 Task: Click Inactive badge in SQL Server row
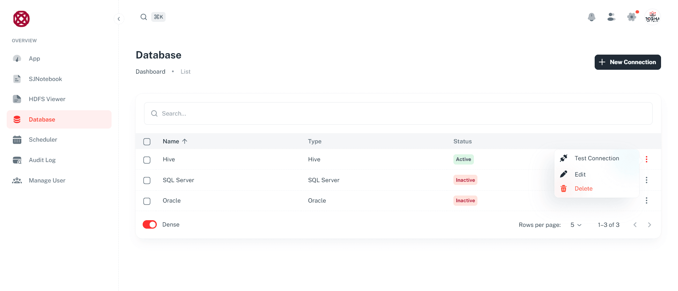(465, 180)
